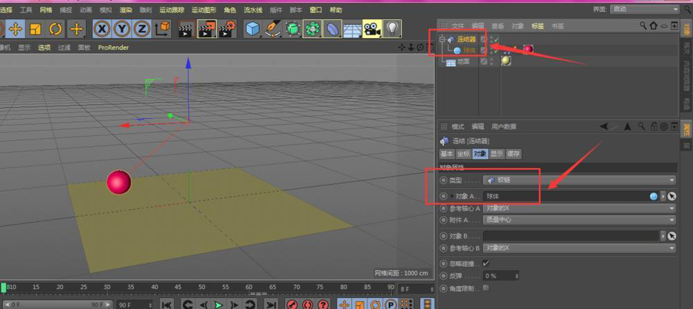Click the green play forward button

click(218, 304)
